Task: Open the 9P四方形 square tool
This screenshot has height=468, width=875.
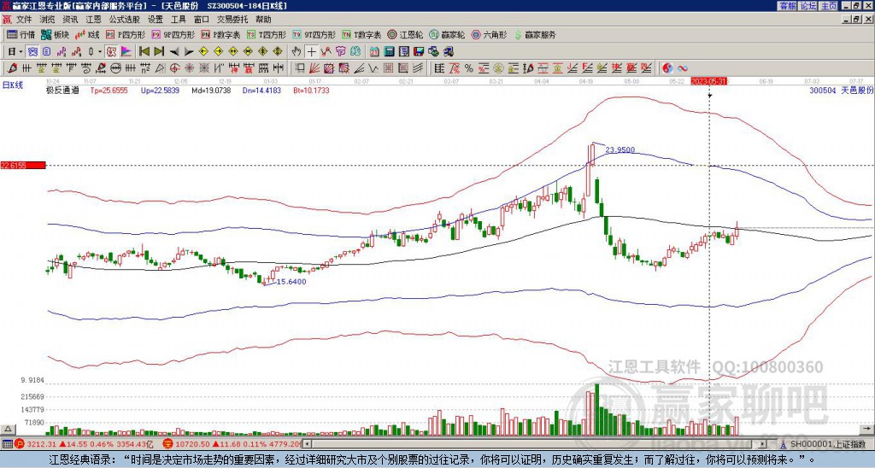Action: (x=173, y=34)
